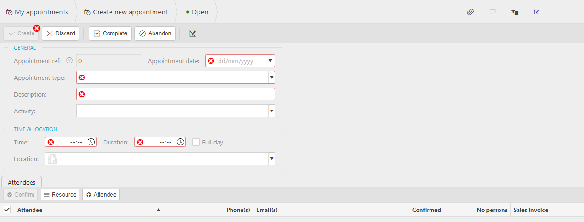
Task: Expand the Activity dropdown list
Action: [271, 111]
